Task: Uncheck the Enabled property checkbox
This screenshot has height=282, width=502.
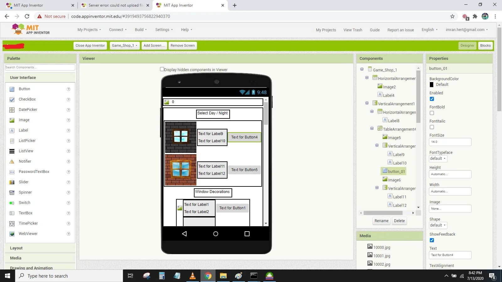Action: point(432,99)
